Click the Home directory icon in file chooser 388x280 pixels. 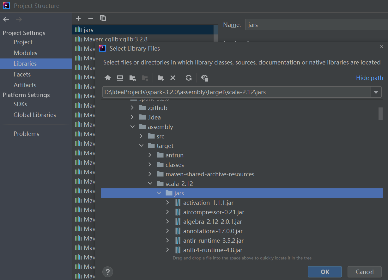108,78
